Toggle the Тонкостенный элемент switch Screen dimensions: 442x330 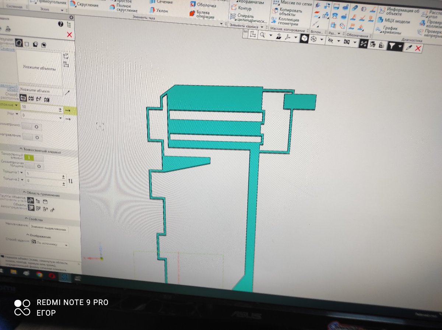click(x=29, y=158)
